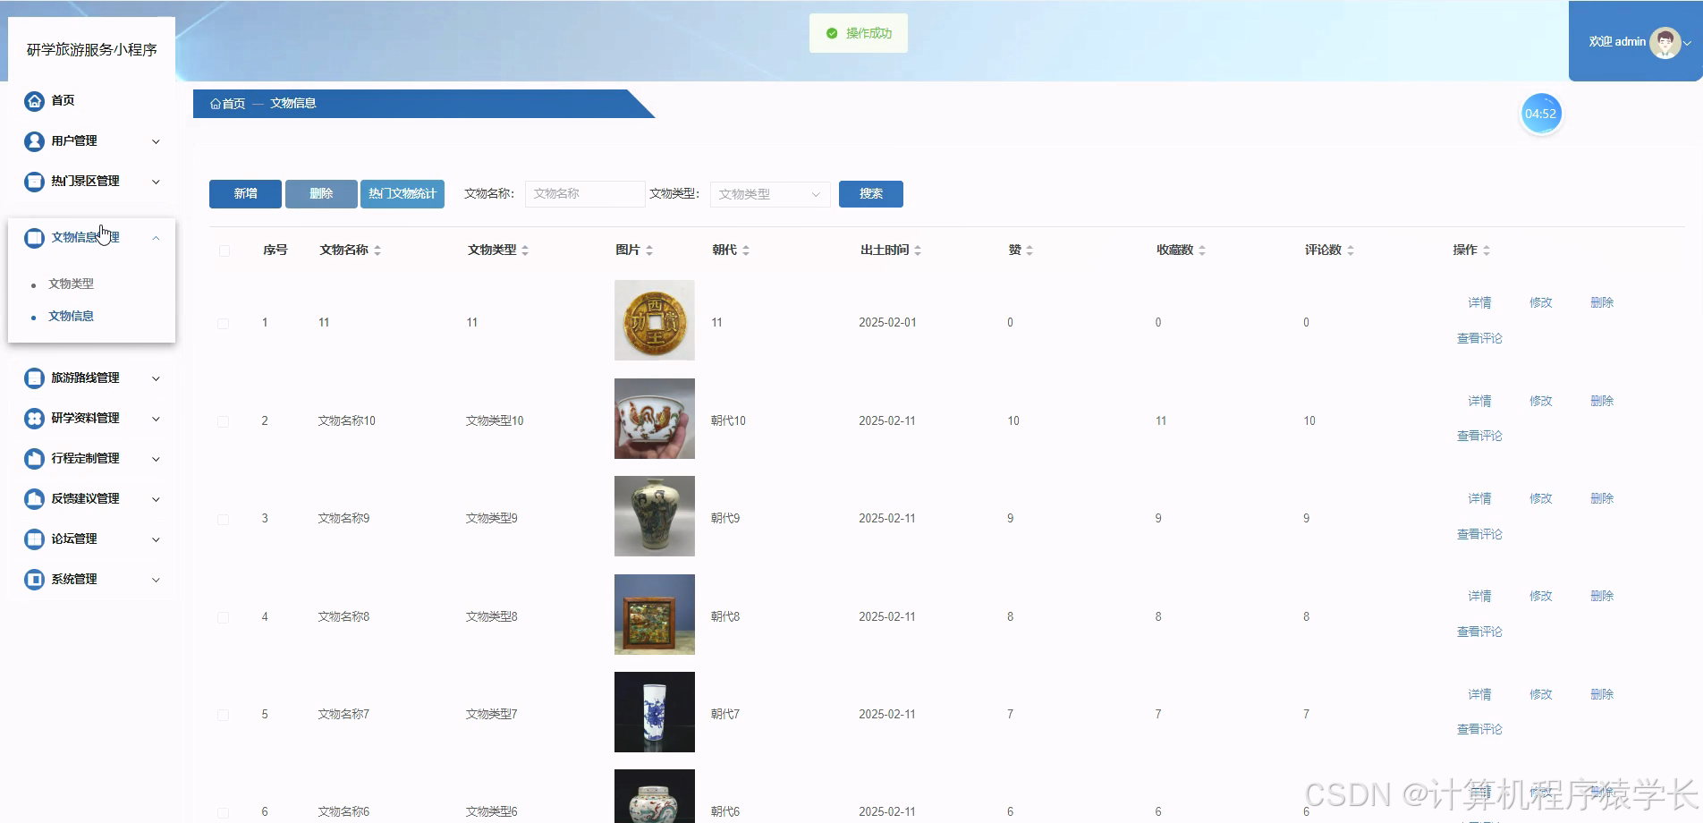1703x823 pixels.
Task: Open 详情 for row 1
Action: coord(1479,303)
